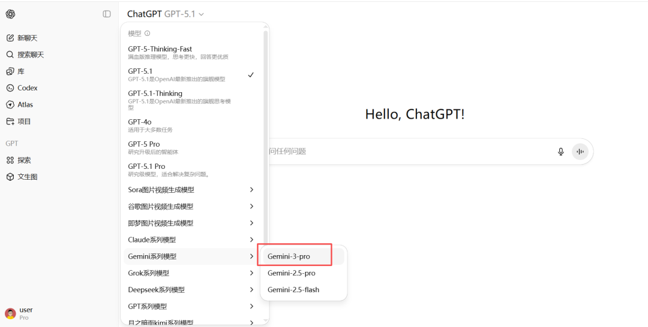Choose Gemini-3-pro from the submenu

(x=304, y=256)
